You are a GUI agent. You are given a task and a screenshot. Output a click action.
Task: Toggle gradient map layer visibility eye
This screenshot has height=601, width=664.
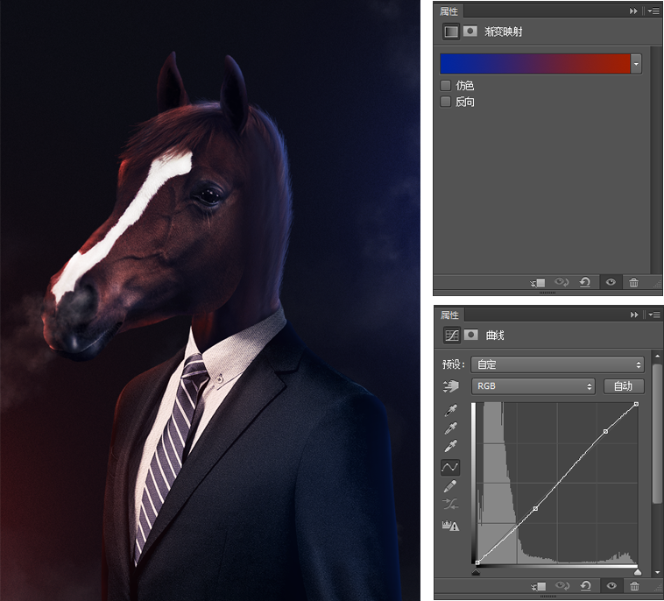click(x=611, y=282)
